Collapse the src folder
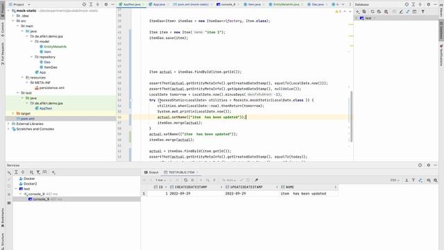 pos(13,21)
